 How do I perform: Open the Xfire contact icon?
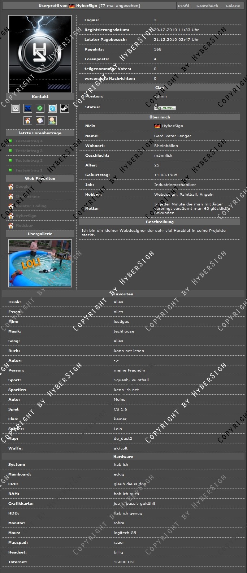pos(28,108)
